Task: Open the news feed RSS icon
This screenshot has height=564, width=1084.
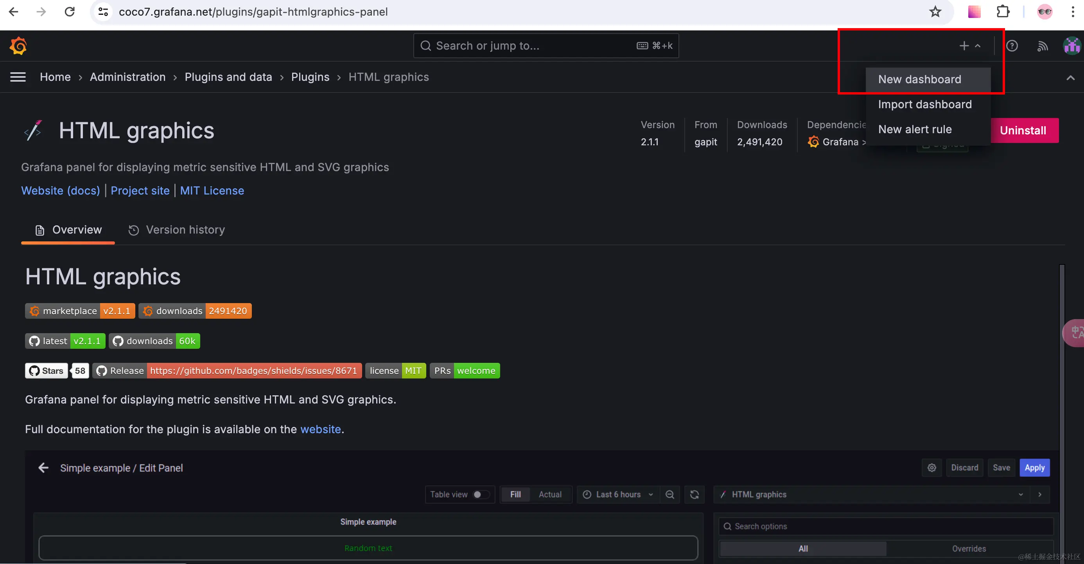Action: coord(1042,46)
